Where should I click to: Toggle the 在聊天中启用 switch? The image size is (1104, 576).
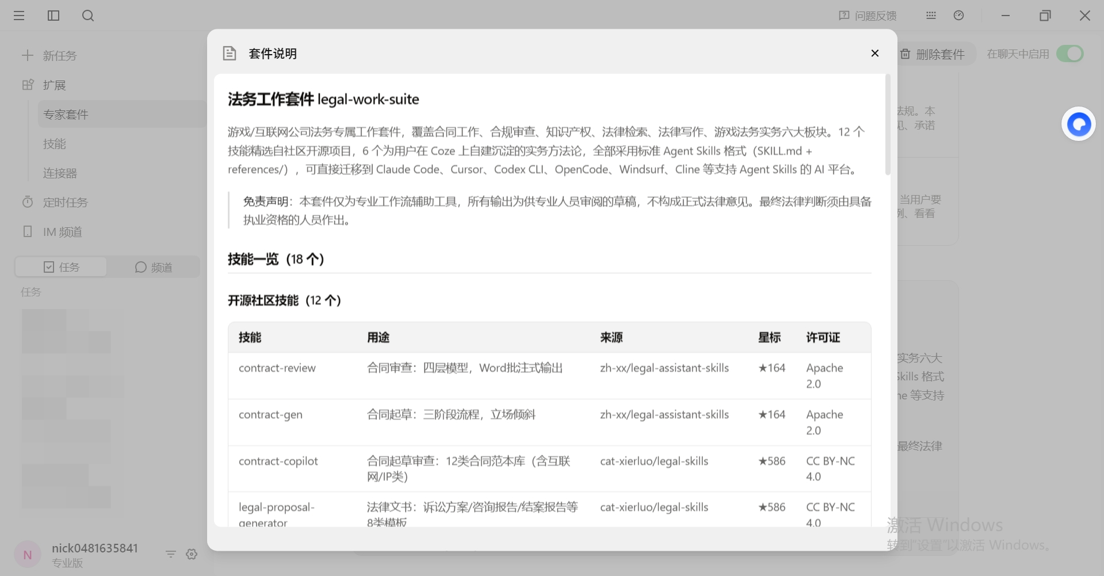[x=1070, y=54]
